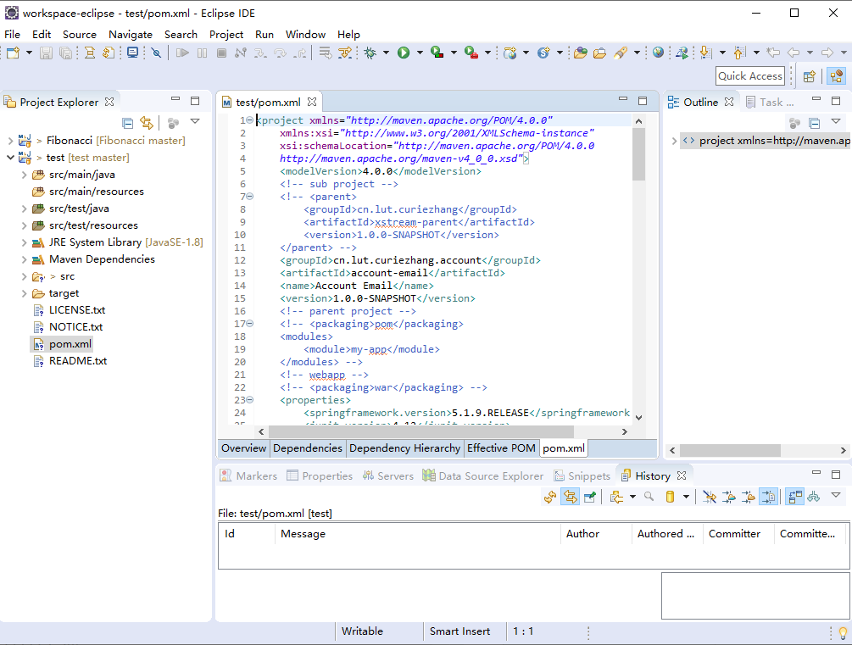Open the Web Browser globe icon
The width and height of the screenshot is (852, 645).
[658, 53]
